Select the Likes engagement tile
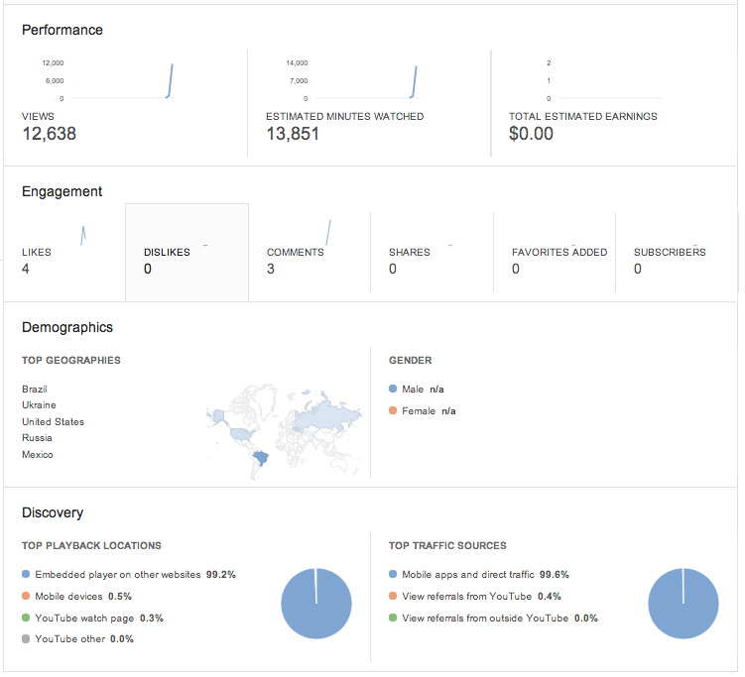The image size is (745, 677). point(64,253)
